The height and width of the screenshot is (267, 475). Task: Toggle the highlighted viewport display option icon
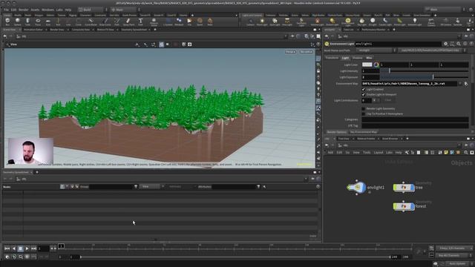[x=161, y=44]
